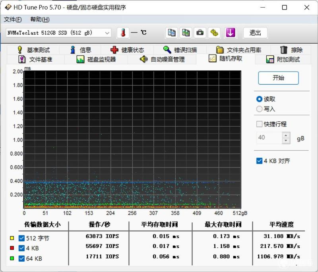Click the 40 gB input field
The image size is (318, 272).
pos(269,138)
